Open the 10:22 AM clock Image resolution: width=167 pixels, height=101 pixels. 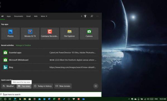(163, 99)
